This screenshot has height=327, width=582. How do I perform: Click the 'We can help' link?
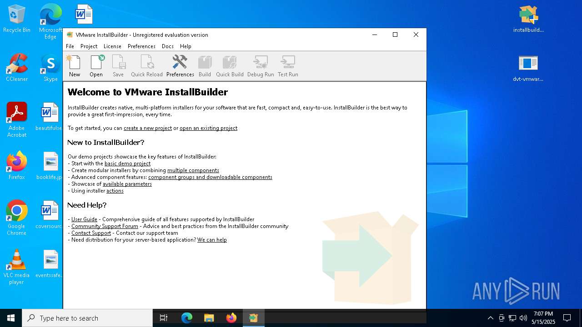[212, 240]
